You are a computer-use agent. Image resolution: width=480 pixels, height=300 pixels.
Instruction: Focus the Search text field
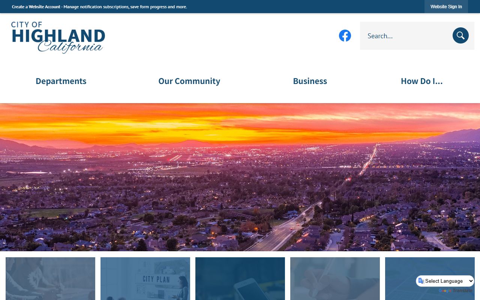pos(406,36)
